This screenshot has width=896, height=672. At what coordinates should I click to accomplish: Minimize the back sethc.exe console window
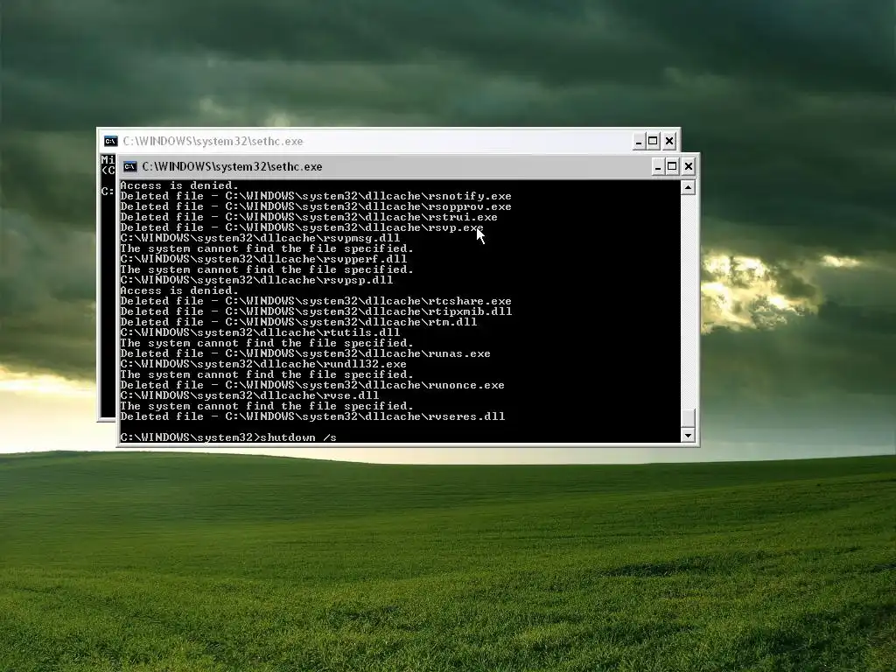tap(639, 141)
